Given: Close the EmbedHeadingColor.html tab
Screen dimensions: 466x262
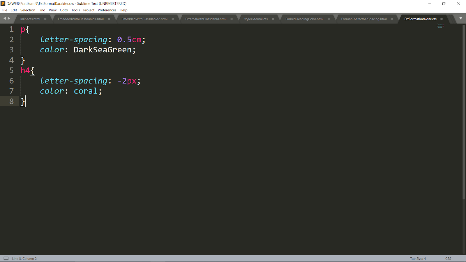Looking at the screenshot, I should click(329, 19).
